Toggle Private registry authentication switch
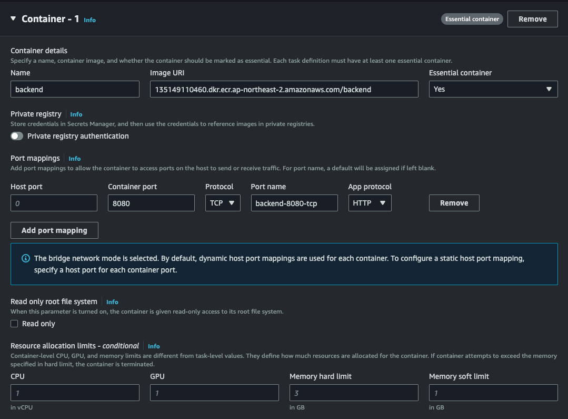The height and width of the screenshot is (419, 568). click(x=17, y=136)
